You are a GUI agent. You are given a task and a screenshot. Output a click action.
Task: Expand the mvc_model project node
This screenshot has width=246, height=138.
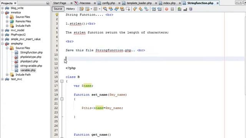coord(2,30)
